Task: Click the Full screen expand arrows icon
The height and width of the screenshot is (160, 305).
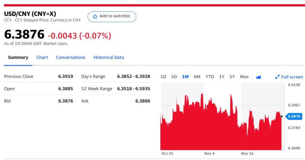Action: tap(277, 77)
